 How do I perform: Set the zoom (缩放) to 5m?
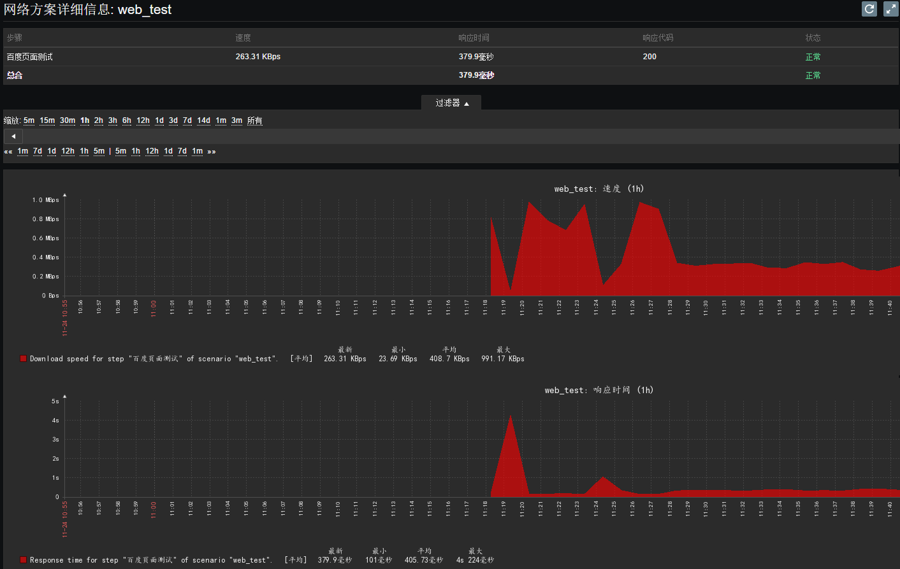click(x=29, y=120)
